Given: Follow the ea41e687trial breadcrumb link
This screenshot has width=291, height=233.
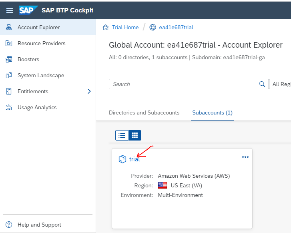Looking at the screenshot, I should (176, 27).
